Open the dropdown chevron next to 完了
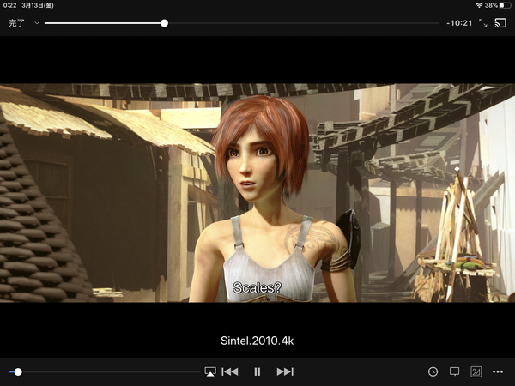Viewport: 515px width, 386px height. pos(37,23)
